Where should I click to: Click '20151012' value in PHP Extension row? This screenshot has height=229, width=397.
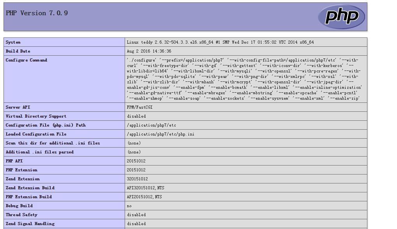[136, 170]
